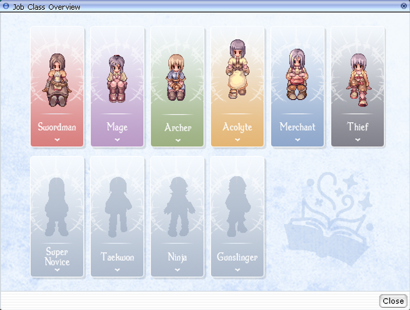The height and width of the screenshot is (310, 410).
Task: Select the Merchant character sprite
Action: (x=297, y=74)
